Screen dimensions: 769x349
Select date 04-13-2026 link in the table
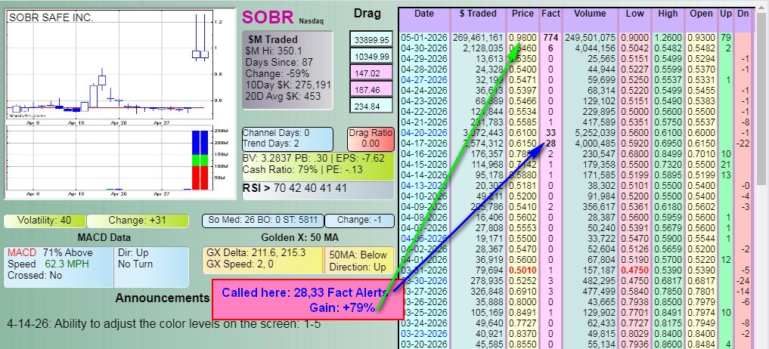423,186
